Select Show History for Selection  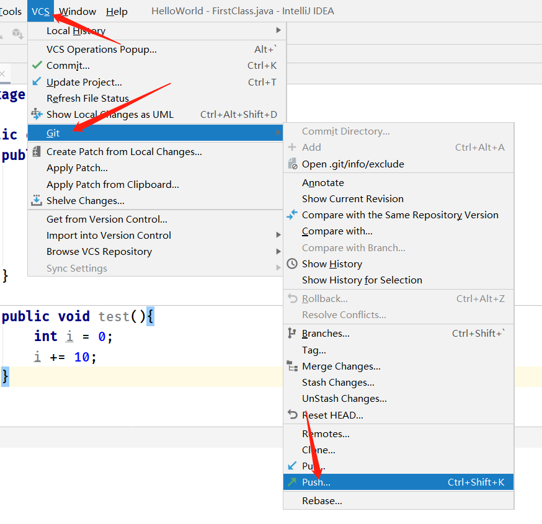click(x=362, y=280)
